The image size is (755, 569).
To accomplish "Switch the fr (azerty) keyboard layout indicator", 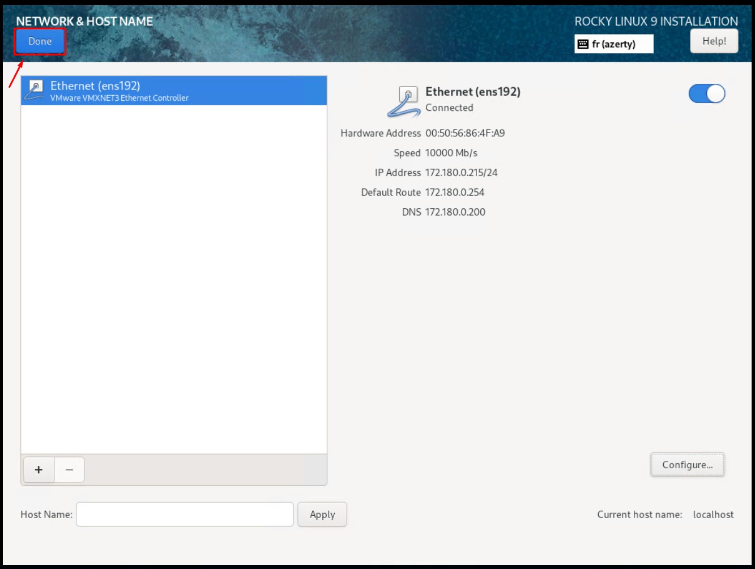I will pyautogui.click(x=613, y=44).
